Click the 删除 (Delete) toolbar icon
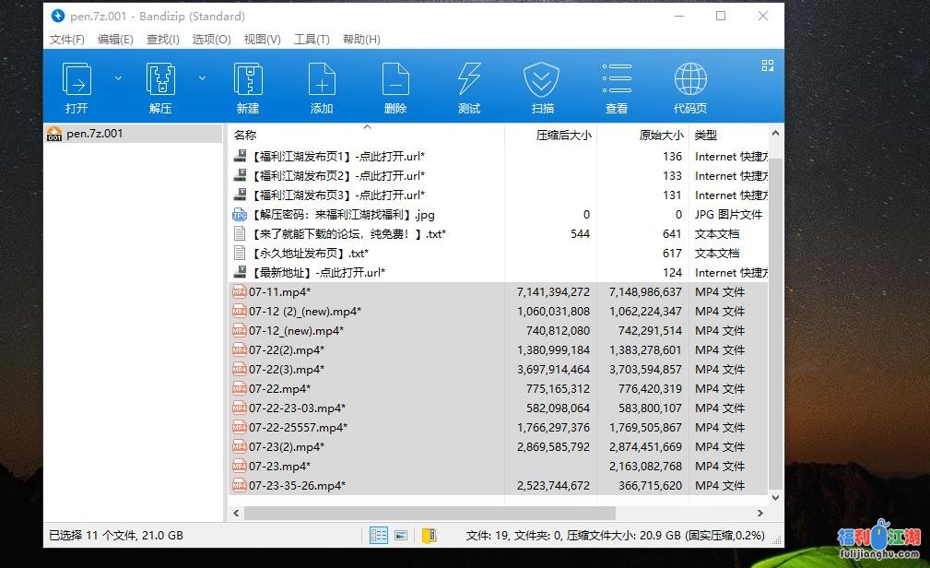Screen dimensions: 930x568 pyautogui.click(x=395, y=81)
